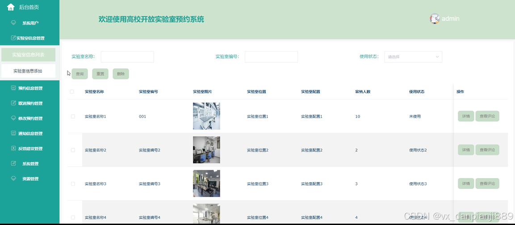Screen dimensions: 515x225
Task: Click the edit icon beside 取消预约管理
Action: [x=13, y=103]
